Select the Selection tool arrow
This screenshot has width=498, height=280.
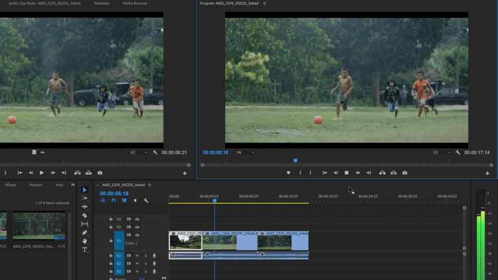click(85, 190)
